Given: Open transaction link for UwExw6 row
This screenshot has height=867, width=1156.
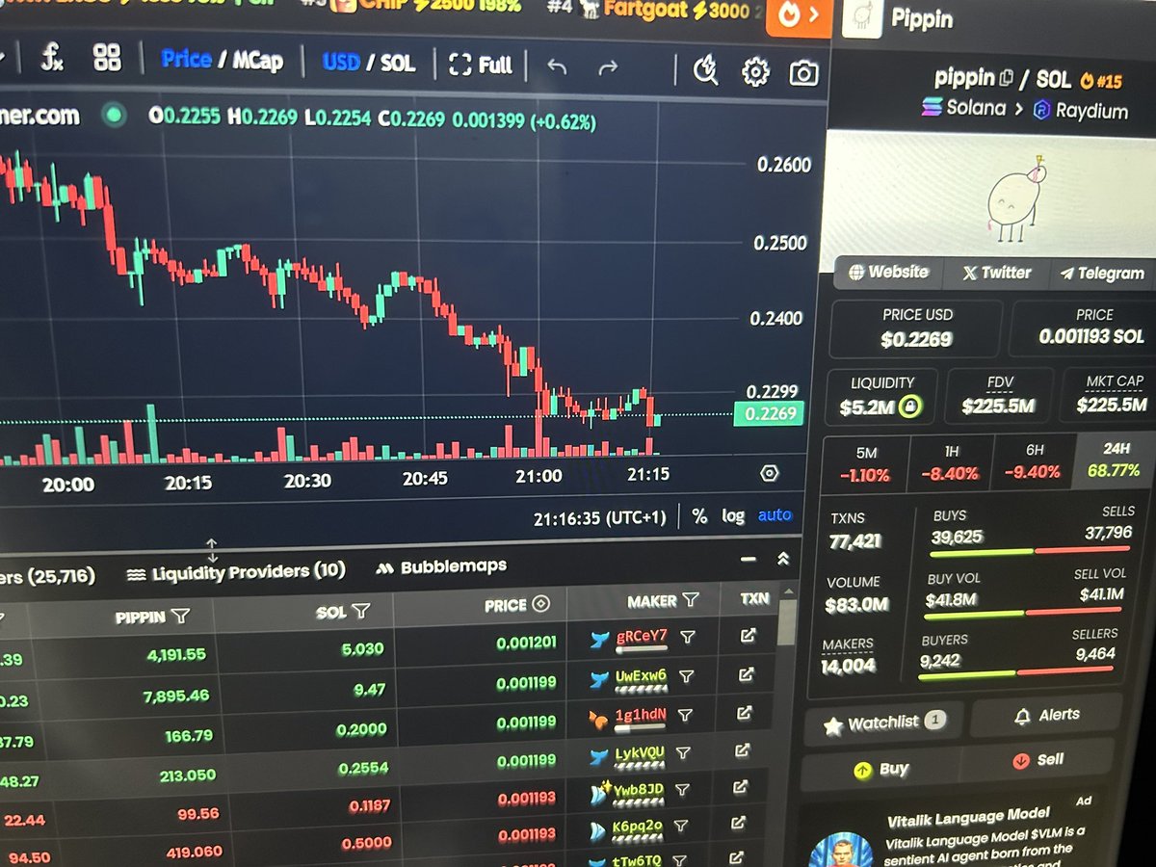Looking at the screenshot, I should click(x=746, y=675).
